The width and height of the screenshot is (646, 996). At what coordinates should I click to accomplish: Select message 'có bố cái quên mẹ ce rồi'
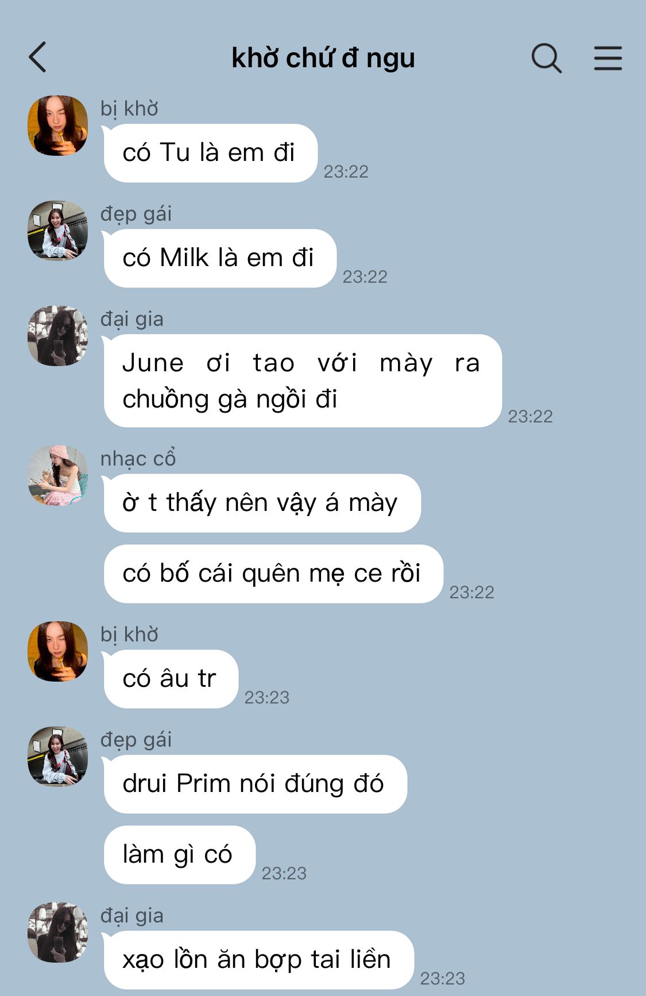pyautogui.click(x=273, y=574)
